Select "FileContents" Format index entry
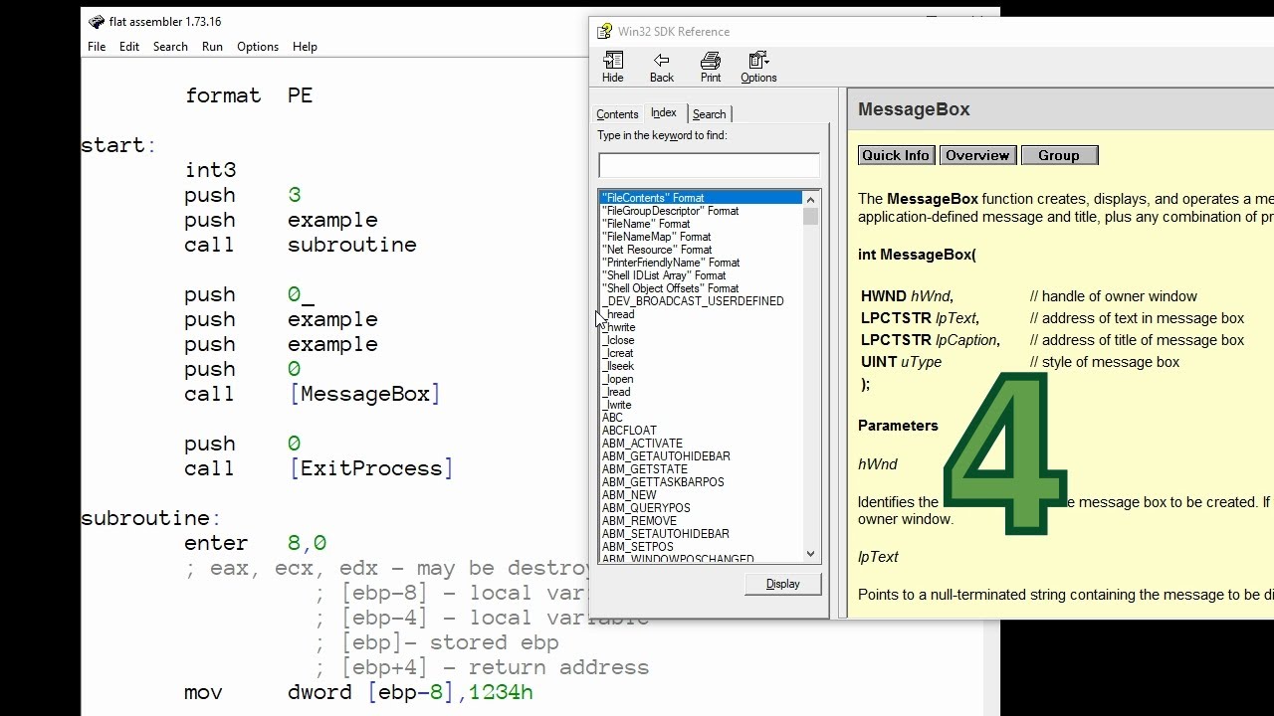This screenshot has width=1274, height=716. [700, 198]
